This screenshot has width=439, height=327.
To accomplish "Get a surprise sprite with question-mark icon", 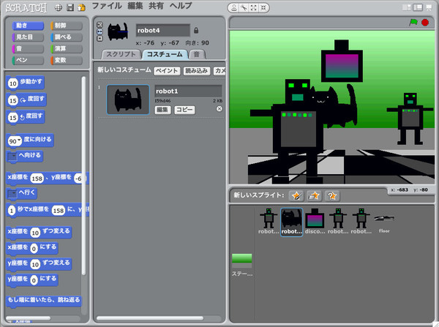I will pyautogui.click(x=332, y=195).
